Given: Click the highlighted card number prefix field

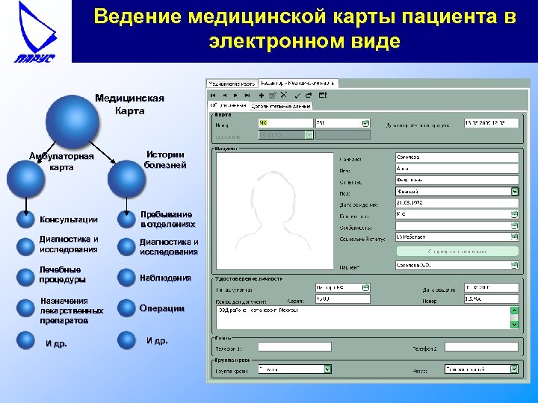Looking at the screenshot, I should click(285, 123).
